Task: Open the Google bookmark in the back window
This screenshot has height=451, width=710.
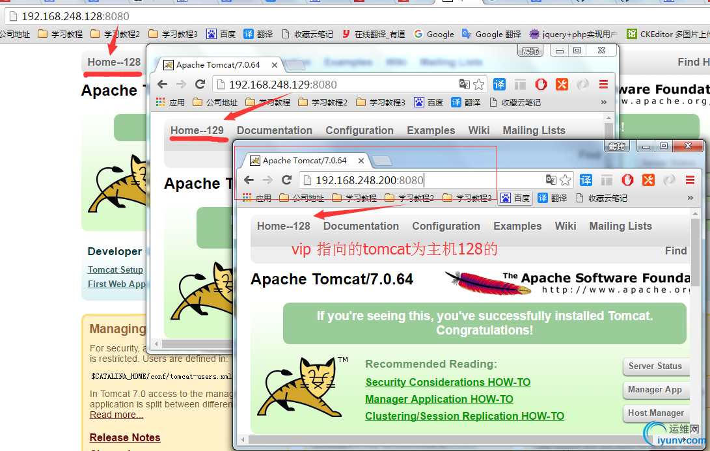Action: pos(434,34)
